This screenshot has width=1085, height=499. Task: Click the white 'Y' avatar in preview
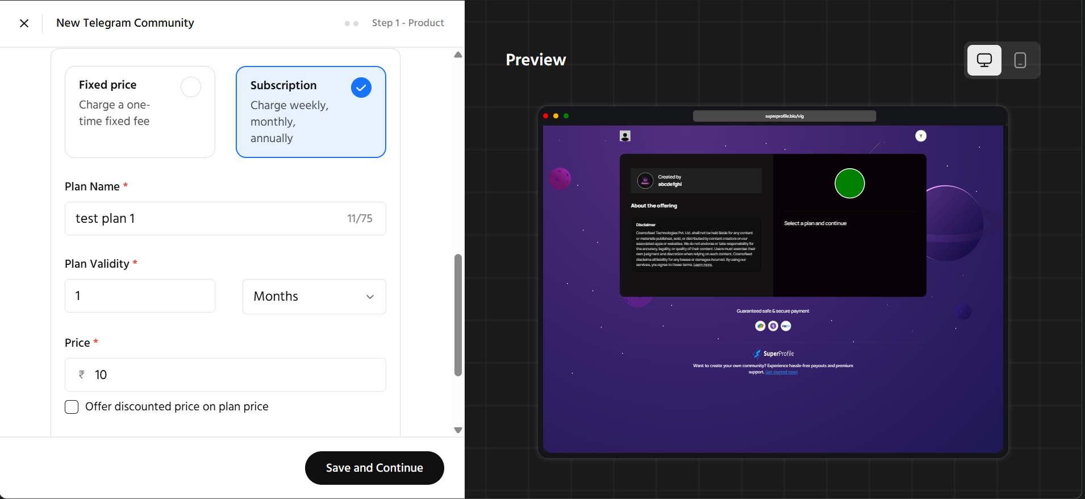pos(921,136)
